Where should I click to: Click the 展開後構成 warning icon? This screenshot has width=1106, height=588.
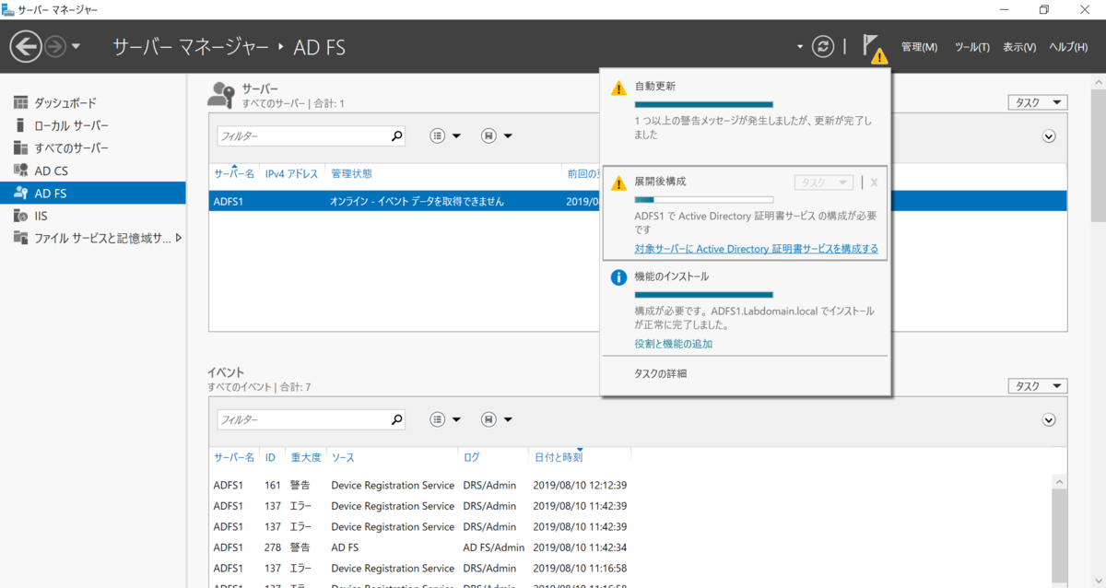pyautogui.click(x=619, y=183)
